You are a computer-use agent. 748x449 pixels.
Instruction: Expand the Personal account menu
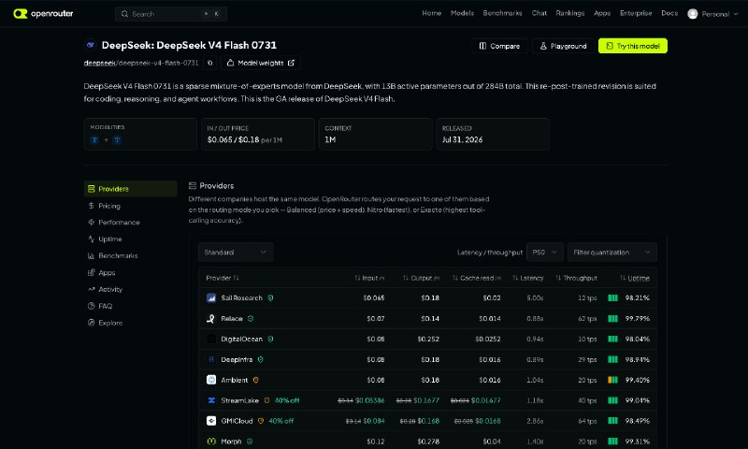point(713,14)
